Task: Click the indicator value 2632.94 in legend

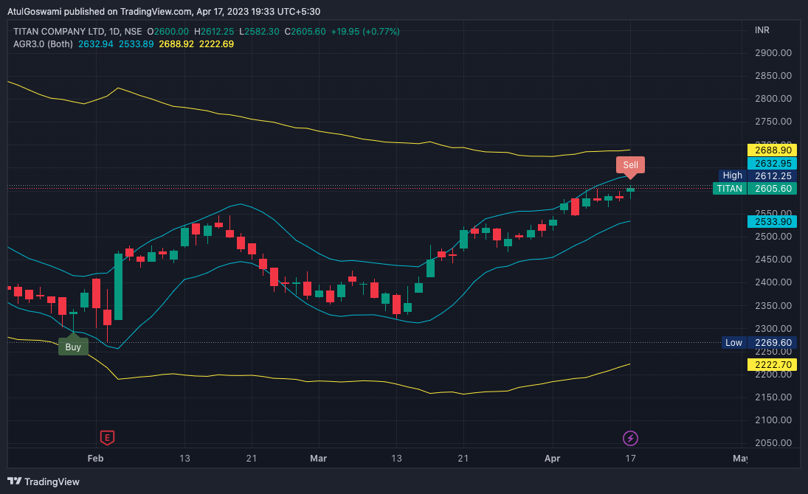Action: pyautogui.click(x=96, y=44)
